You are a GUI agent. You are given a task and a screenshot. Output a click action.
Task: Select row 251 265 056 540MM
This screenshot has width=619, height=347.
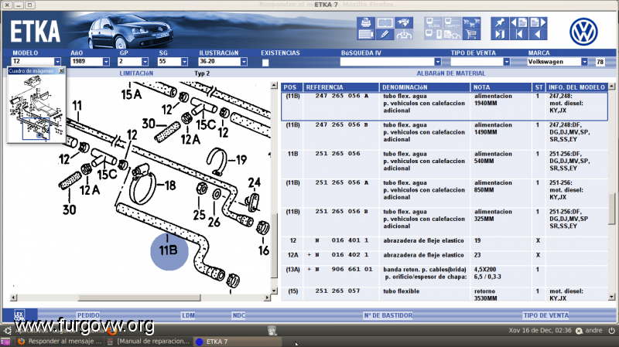click(x=444, y=164)
